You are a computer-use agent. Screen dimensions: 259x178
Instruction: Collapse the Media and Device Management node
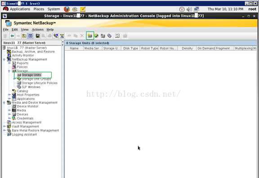point(4,102)
